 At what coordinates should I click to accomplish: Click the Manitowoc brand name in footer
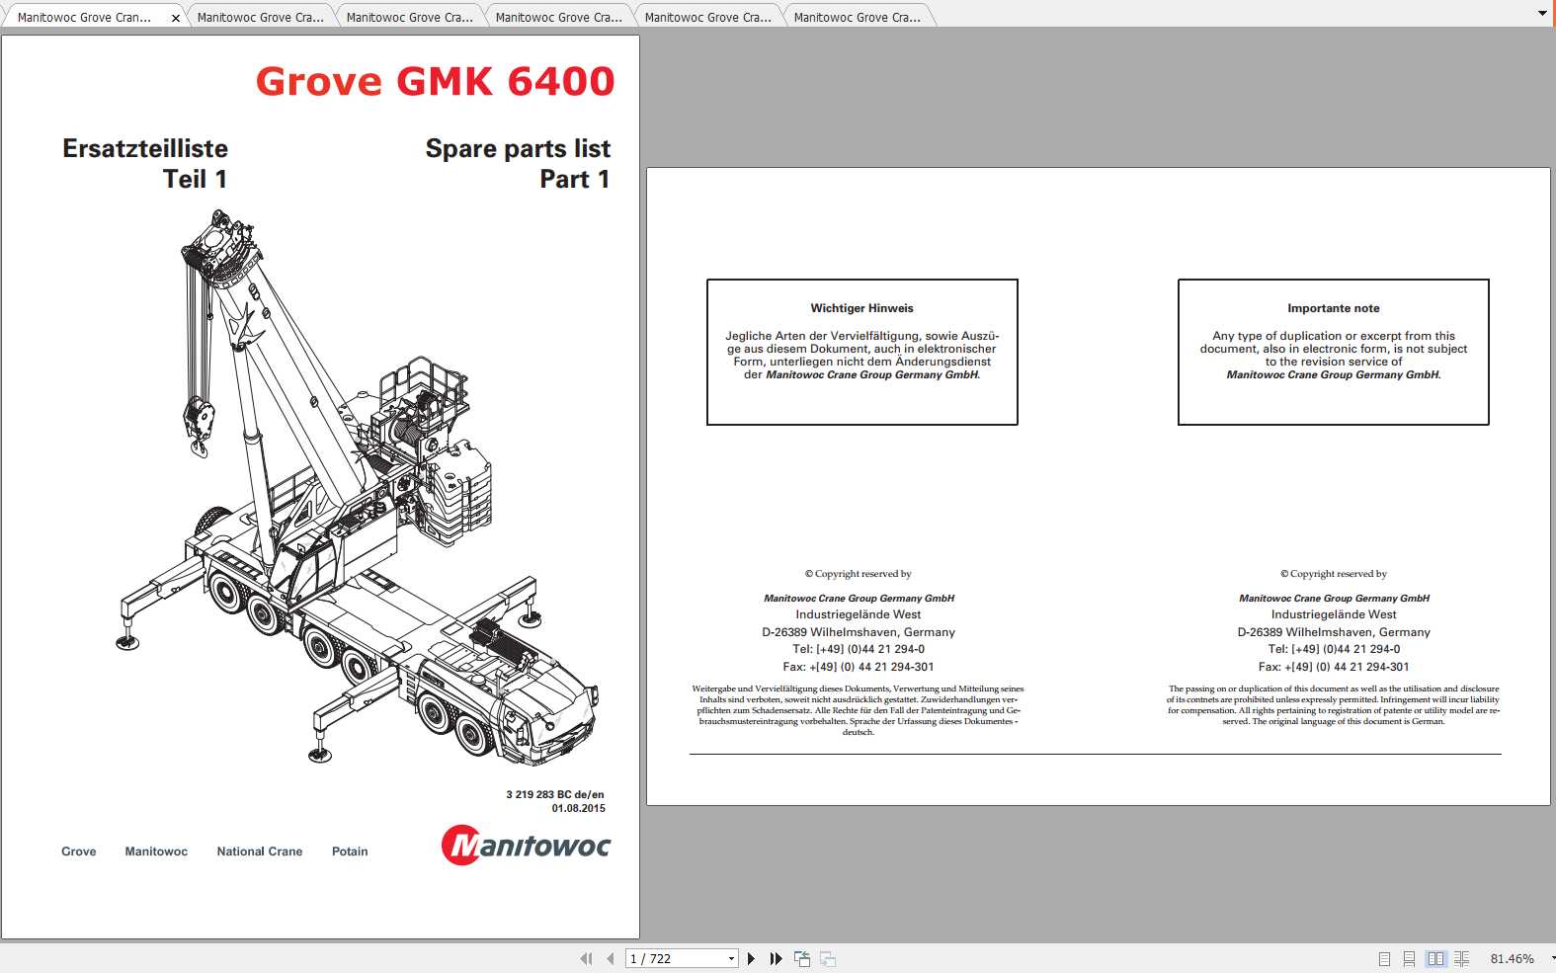click(x=156, y=851)
